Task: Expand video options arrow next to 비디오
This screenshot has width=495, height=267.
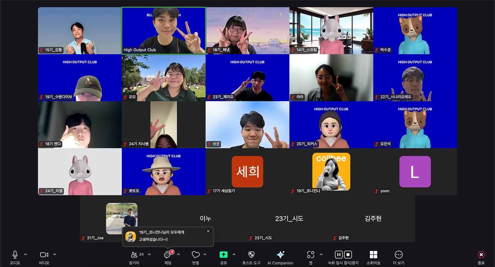Action: pyautogui.click(x=55, y=254)
